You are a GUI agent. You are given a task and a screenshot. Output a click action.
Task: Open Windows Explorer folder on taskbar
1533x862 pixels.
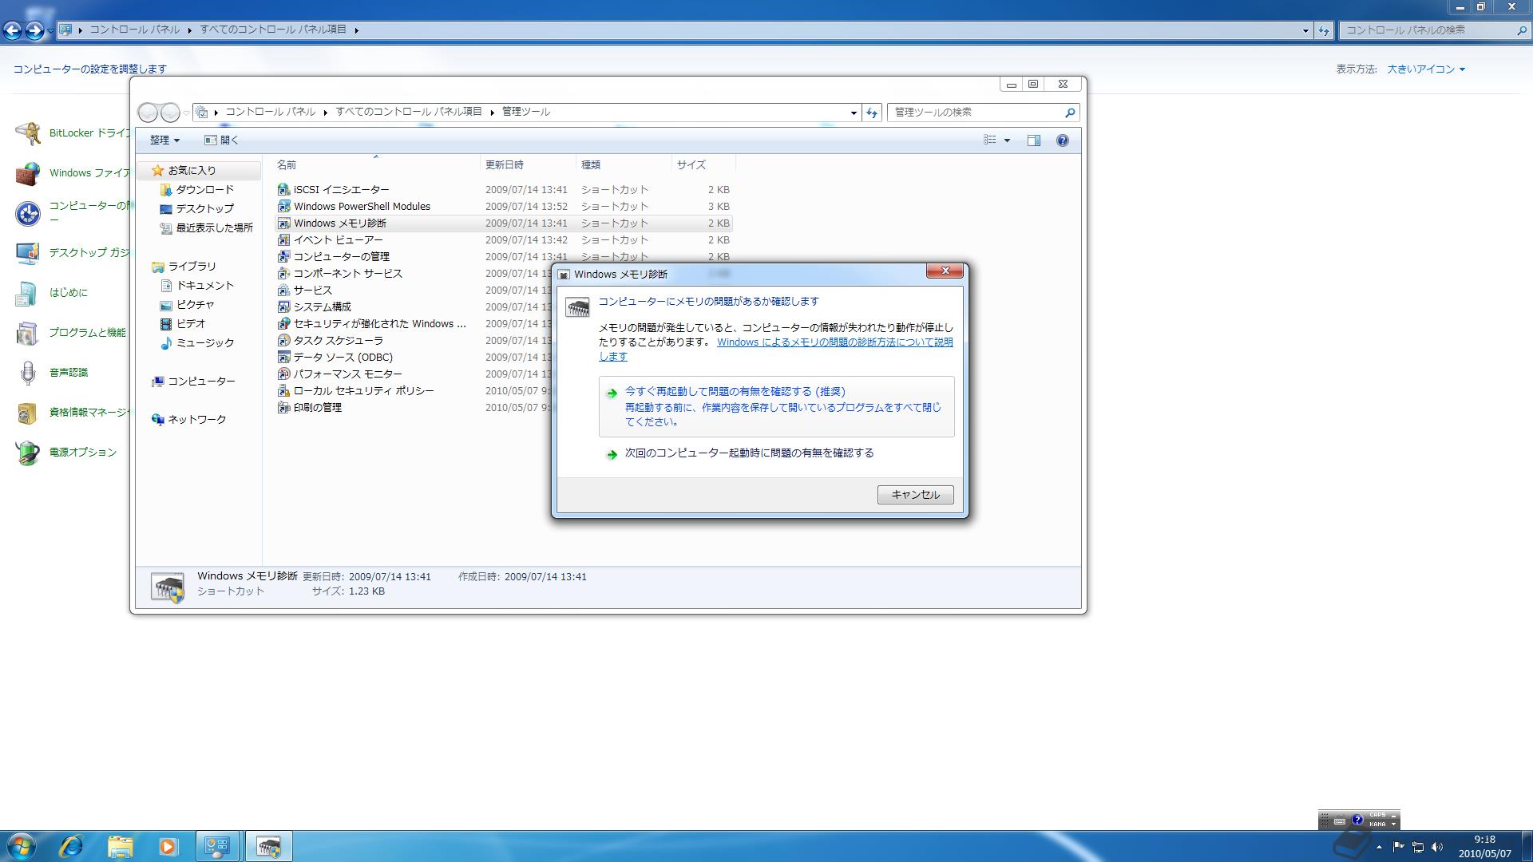point(120,846)
